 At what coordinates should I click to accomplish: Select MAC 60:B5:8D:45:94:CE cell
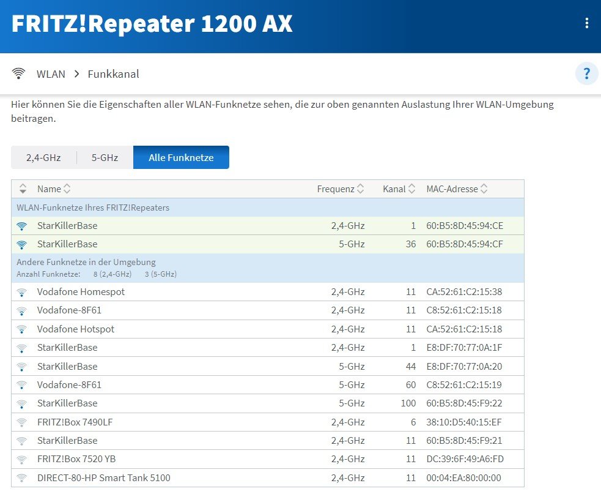(465, 226)
